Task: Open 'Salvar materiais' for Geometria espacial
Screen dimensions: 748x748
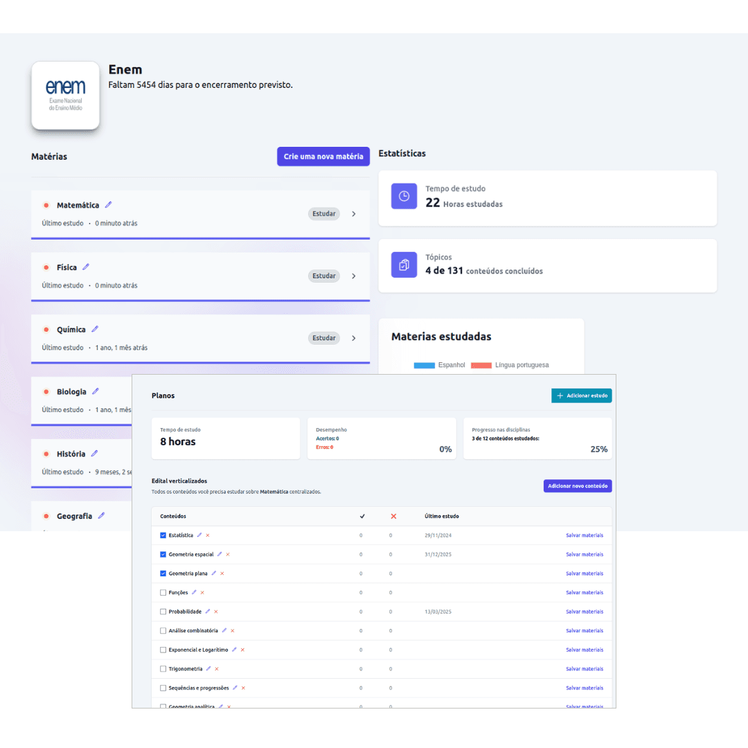Action: [585, 554]
